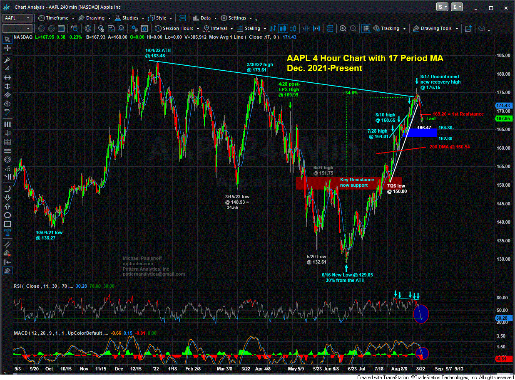Screen dimensions: 515x380
Task: Click the 167.95 last price marker on axis
Action: [x=503, y=118]
